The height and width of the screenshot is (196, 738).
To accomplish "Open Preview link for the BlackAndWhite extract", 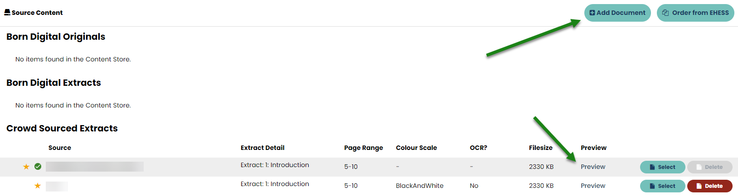I will (x=593, y=186).
